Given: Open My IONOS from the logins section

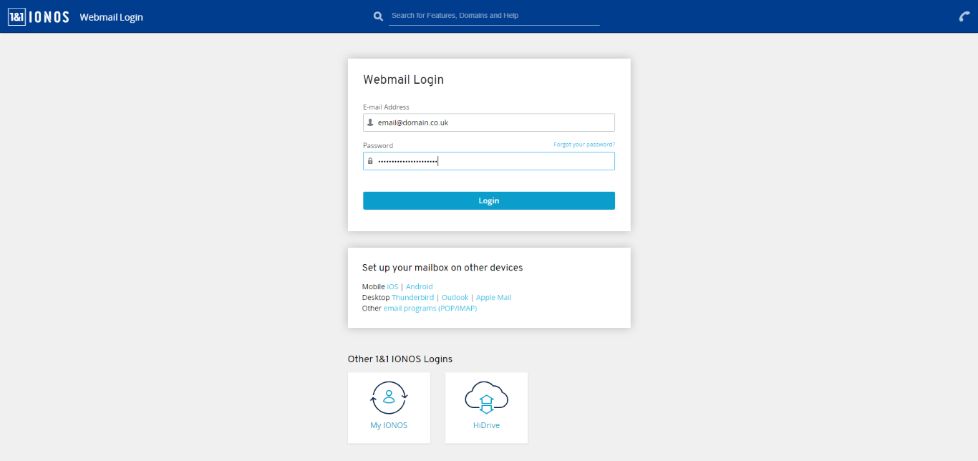Looking at the screenshot, I should [389, 408].
